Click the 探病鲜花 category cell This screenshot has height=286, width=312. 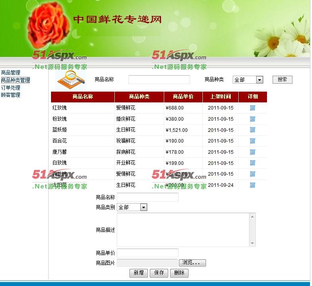point(139,152)
